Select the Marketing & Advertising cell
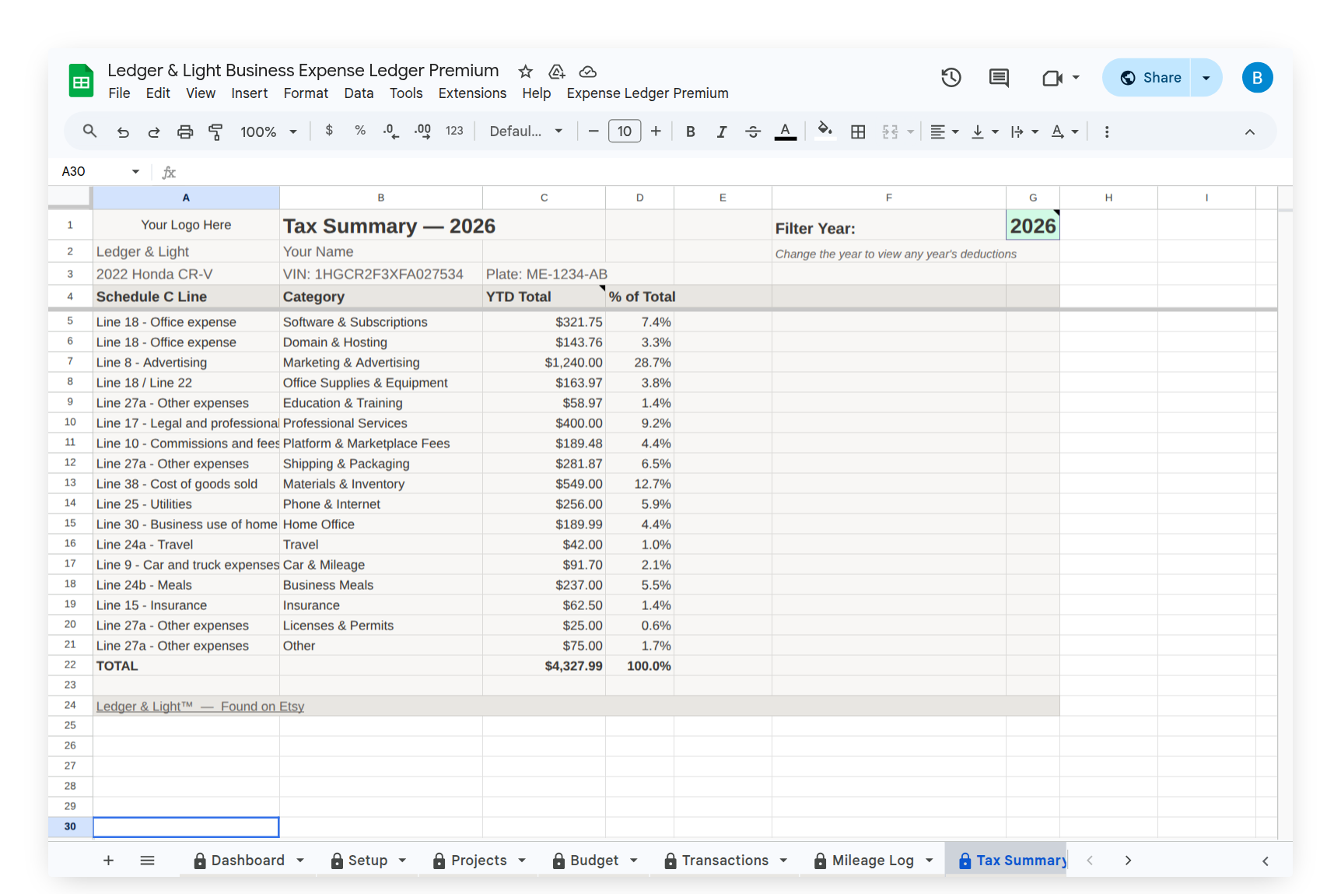 380,363
